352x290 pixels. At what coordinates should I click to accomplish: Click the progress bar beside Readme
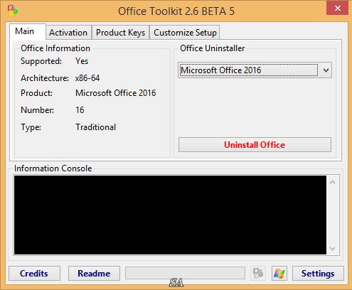185,273
